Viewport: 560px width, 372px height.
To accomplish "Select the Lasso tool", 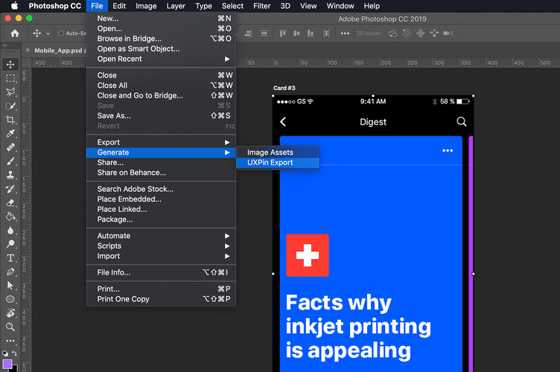I will [10, 92].
